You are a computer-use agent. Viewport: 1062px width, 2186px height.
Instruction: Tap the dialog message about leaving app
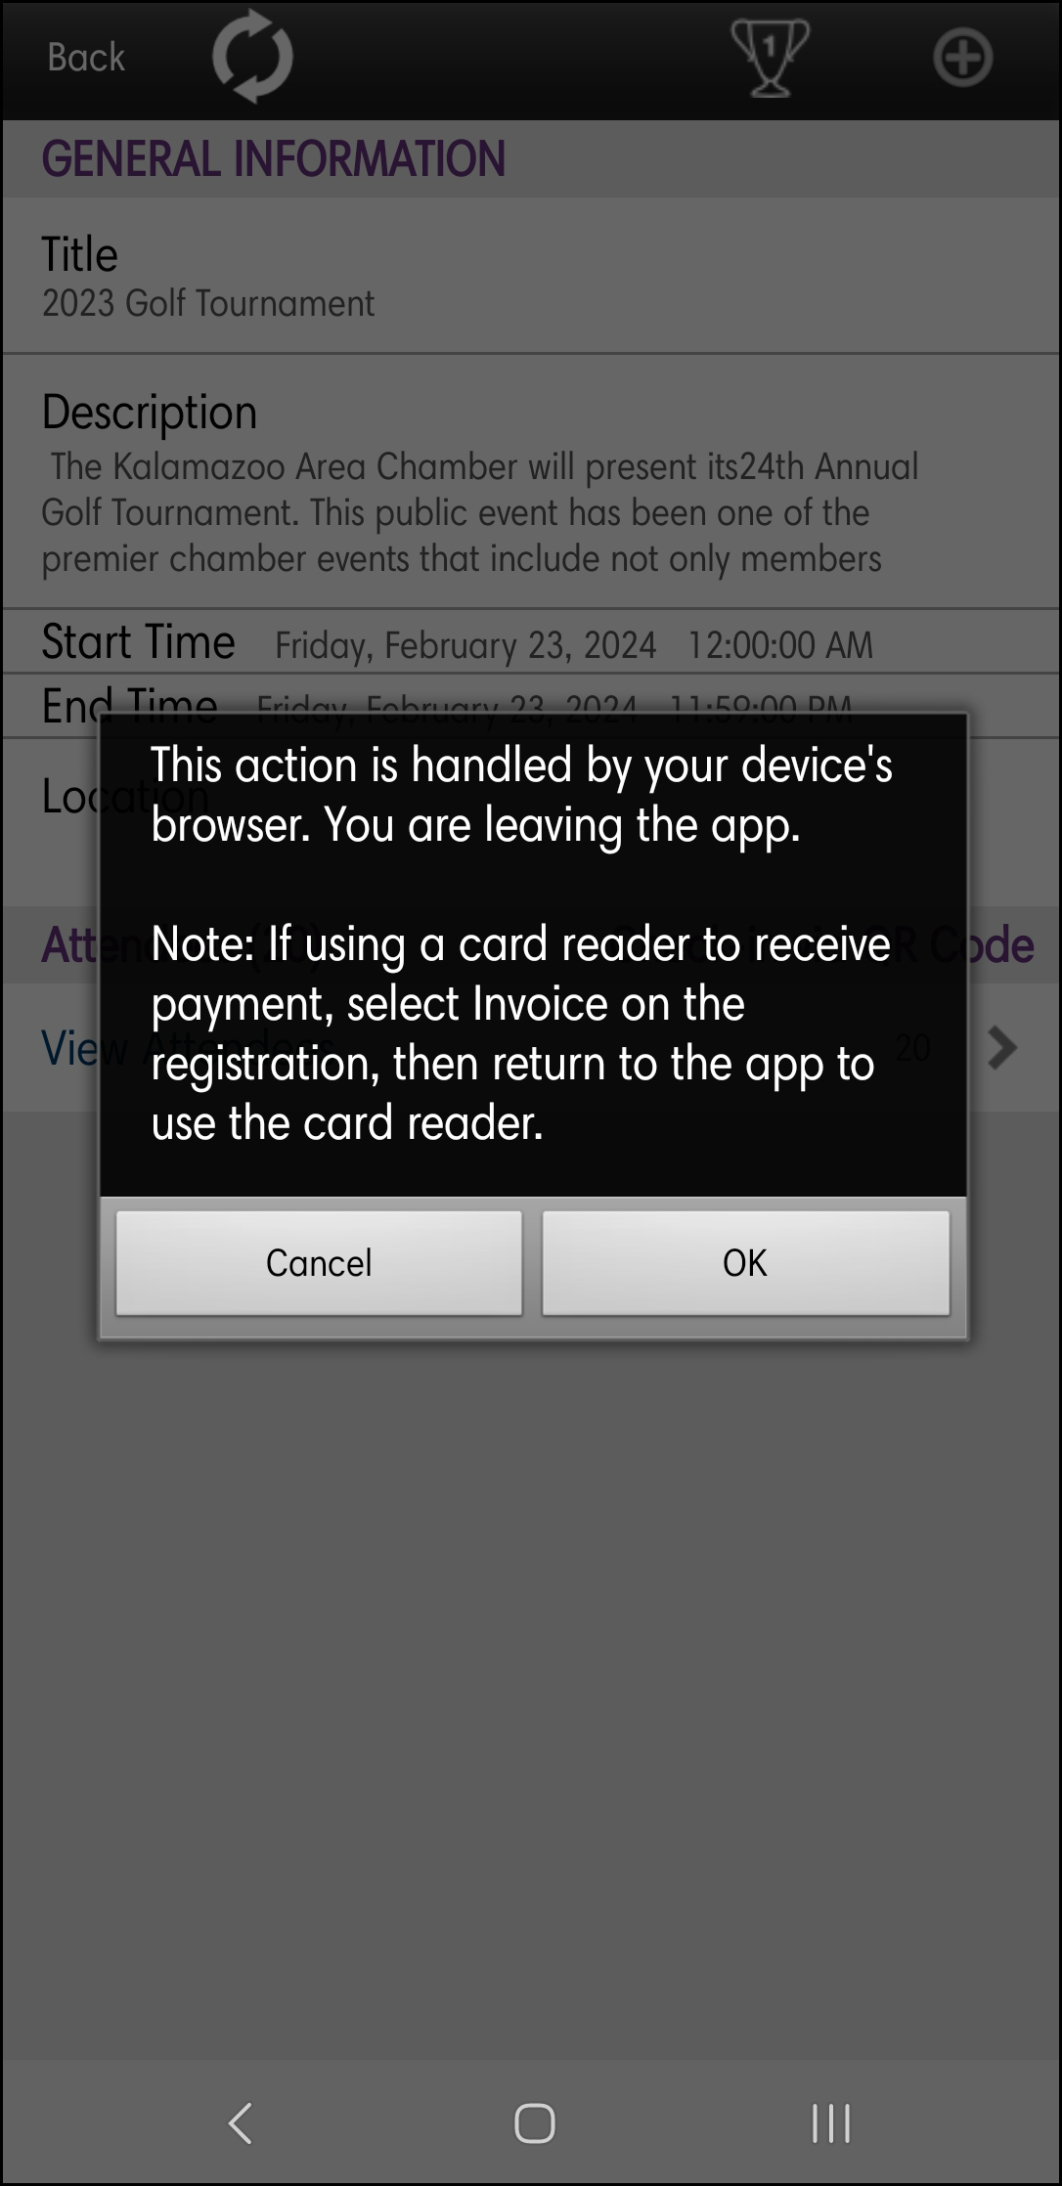coord(521,795)
